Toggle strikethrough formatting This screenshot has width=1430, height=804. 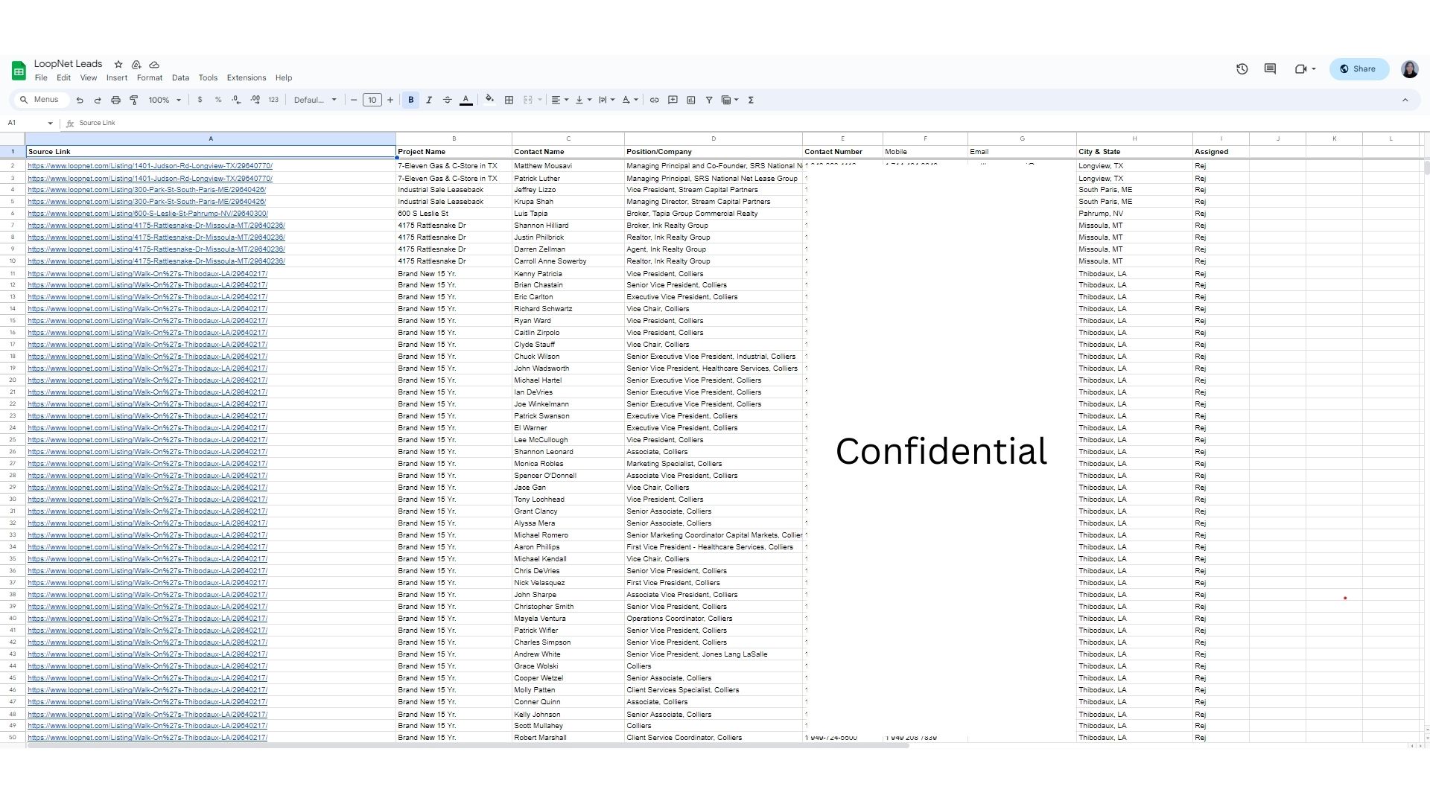click(448, 100)
